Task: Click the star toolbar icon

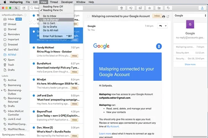Action: [150, 8]
